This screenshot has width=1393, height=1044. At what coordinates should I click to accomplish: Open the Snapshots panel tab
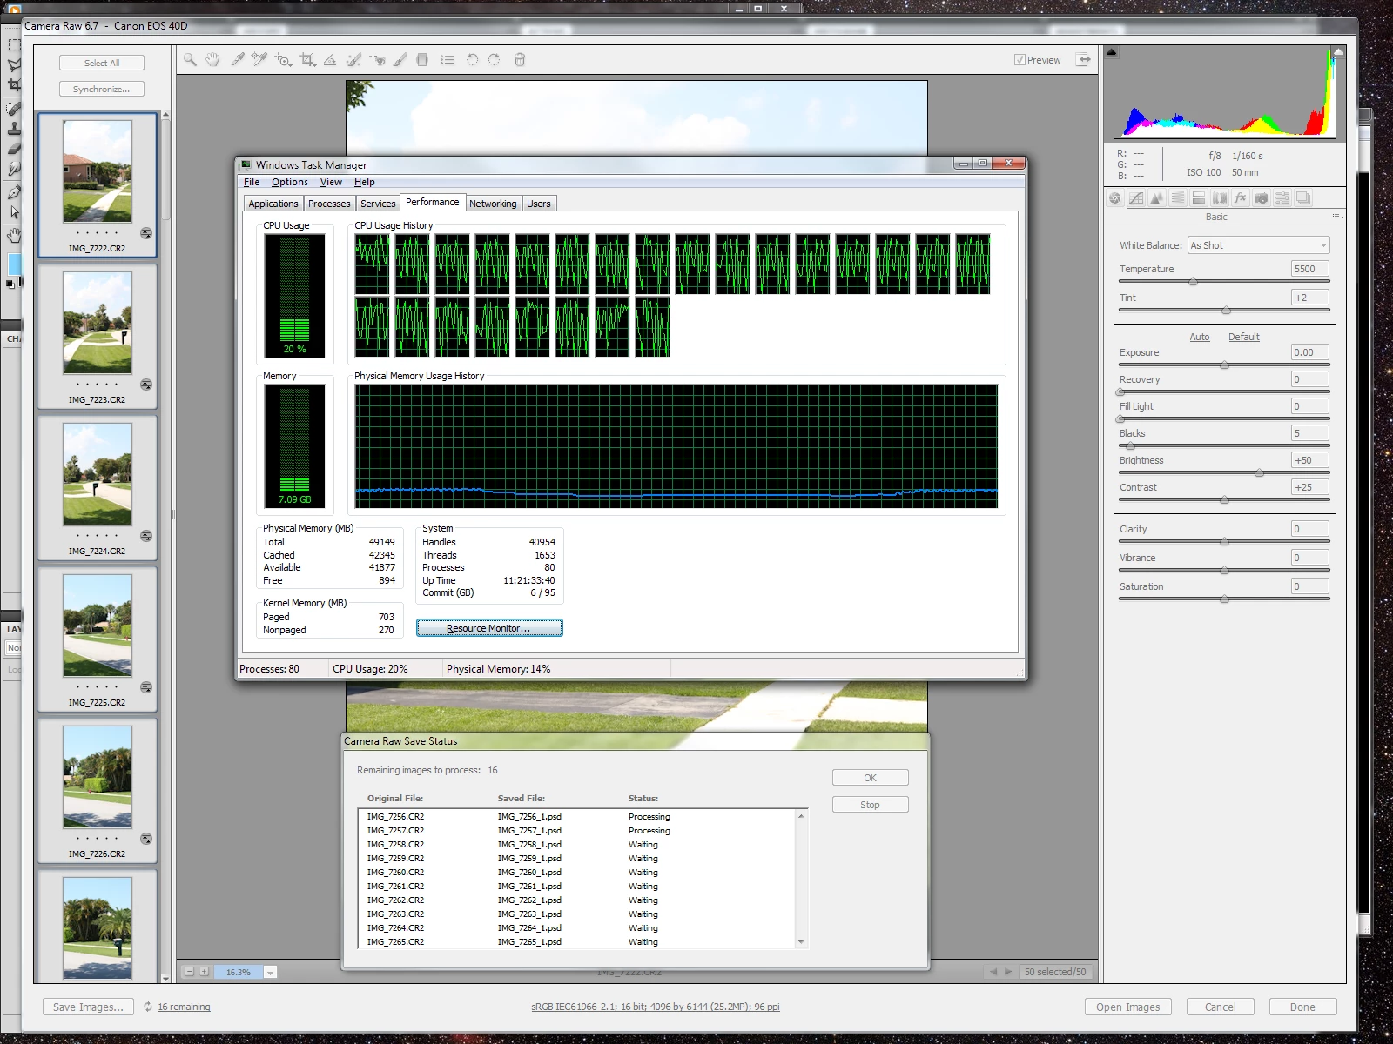click(1303, 198)
